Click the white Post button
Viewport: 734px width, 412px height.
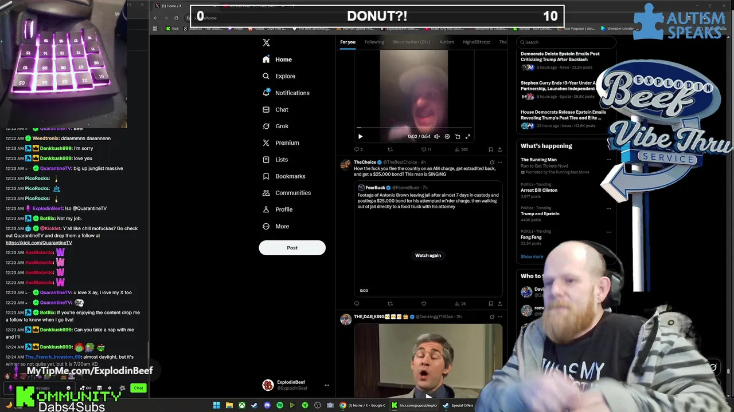click(292, 248)
